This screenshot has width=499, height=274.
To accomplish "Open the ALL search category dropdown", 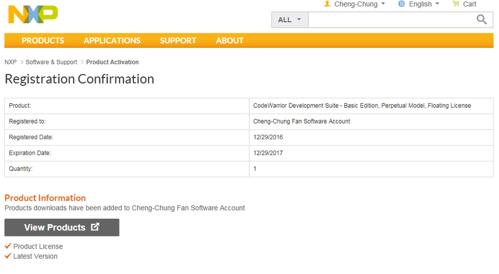I will click(x=290, y=20).
